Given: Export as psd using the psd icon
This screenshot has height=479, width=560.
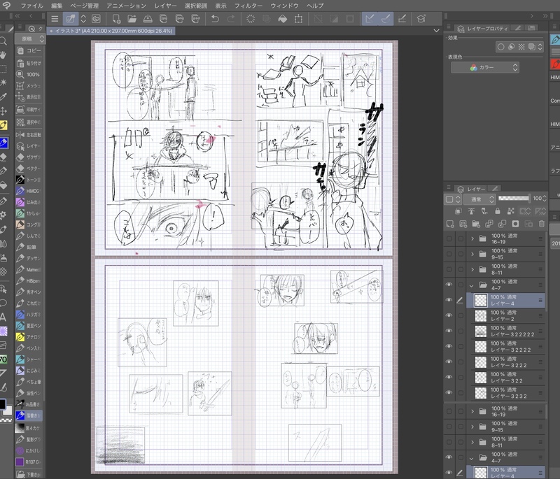Looking at the screenshot, I should pos(195,19).
